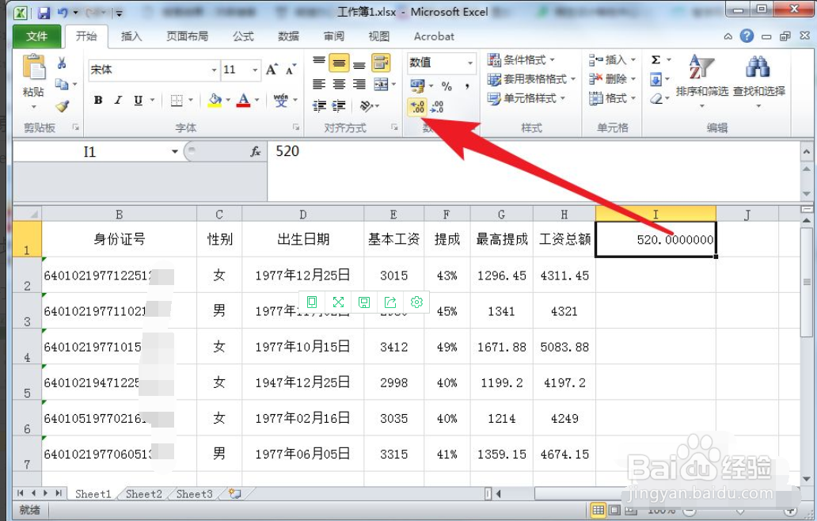Toggle Italic formatting
Screen dimensions: 817x521
pyautogui.click(x=118, y=100)
